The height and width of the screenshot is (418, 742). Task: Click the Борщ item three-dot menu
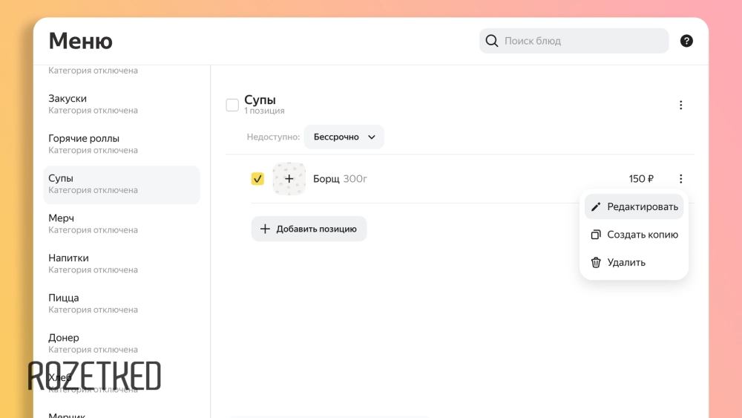coord(680,179)
